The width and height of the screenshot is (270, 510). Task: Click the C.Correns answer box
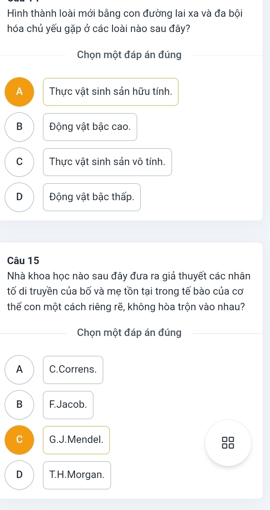73,370
